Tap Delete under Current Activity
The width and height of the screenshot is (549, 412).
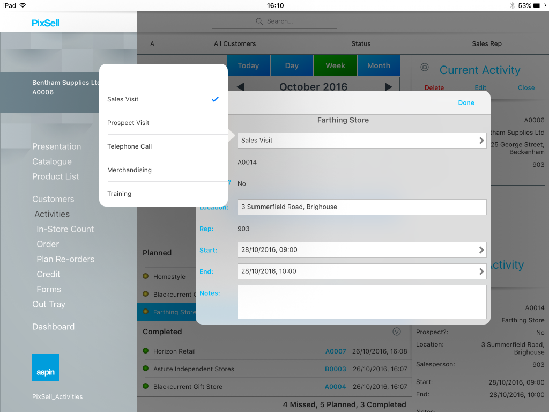[434, 87]
